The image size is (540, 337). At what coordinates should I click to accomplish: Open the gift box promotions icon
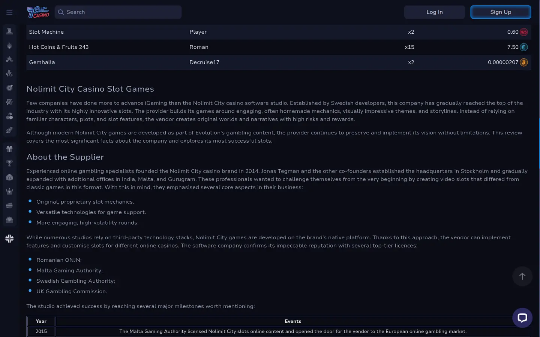click(9, 149)
